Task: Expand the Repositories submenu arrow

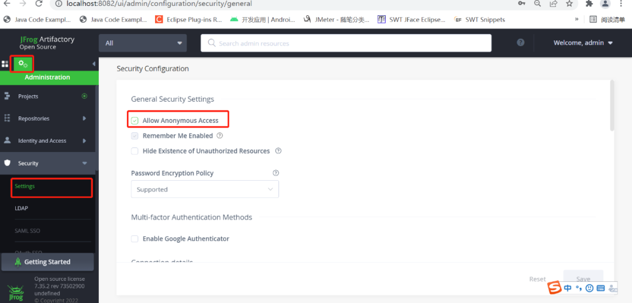Action: [x=84, y=119]
